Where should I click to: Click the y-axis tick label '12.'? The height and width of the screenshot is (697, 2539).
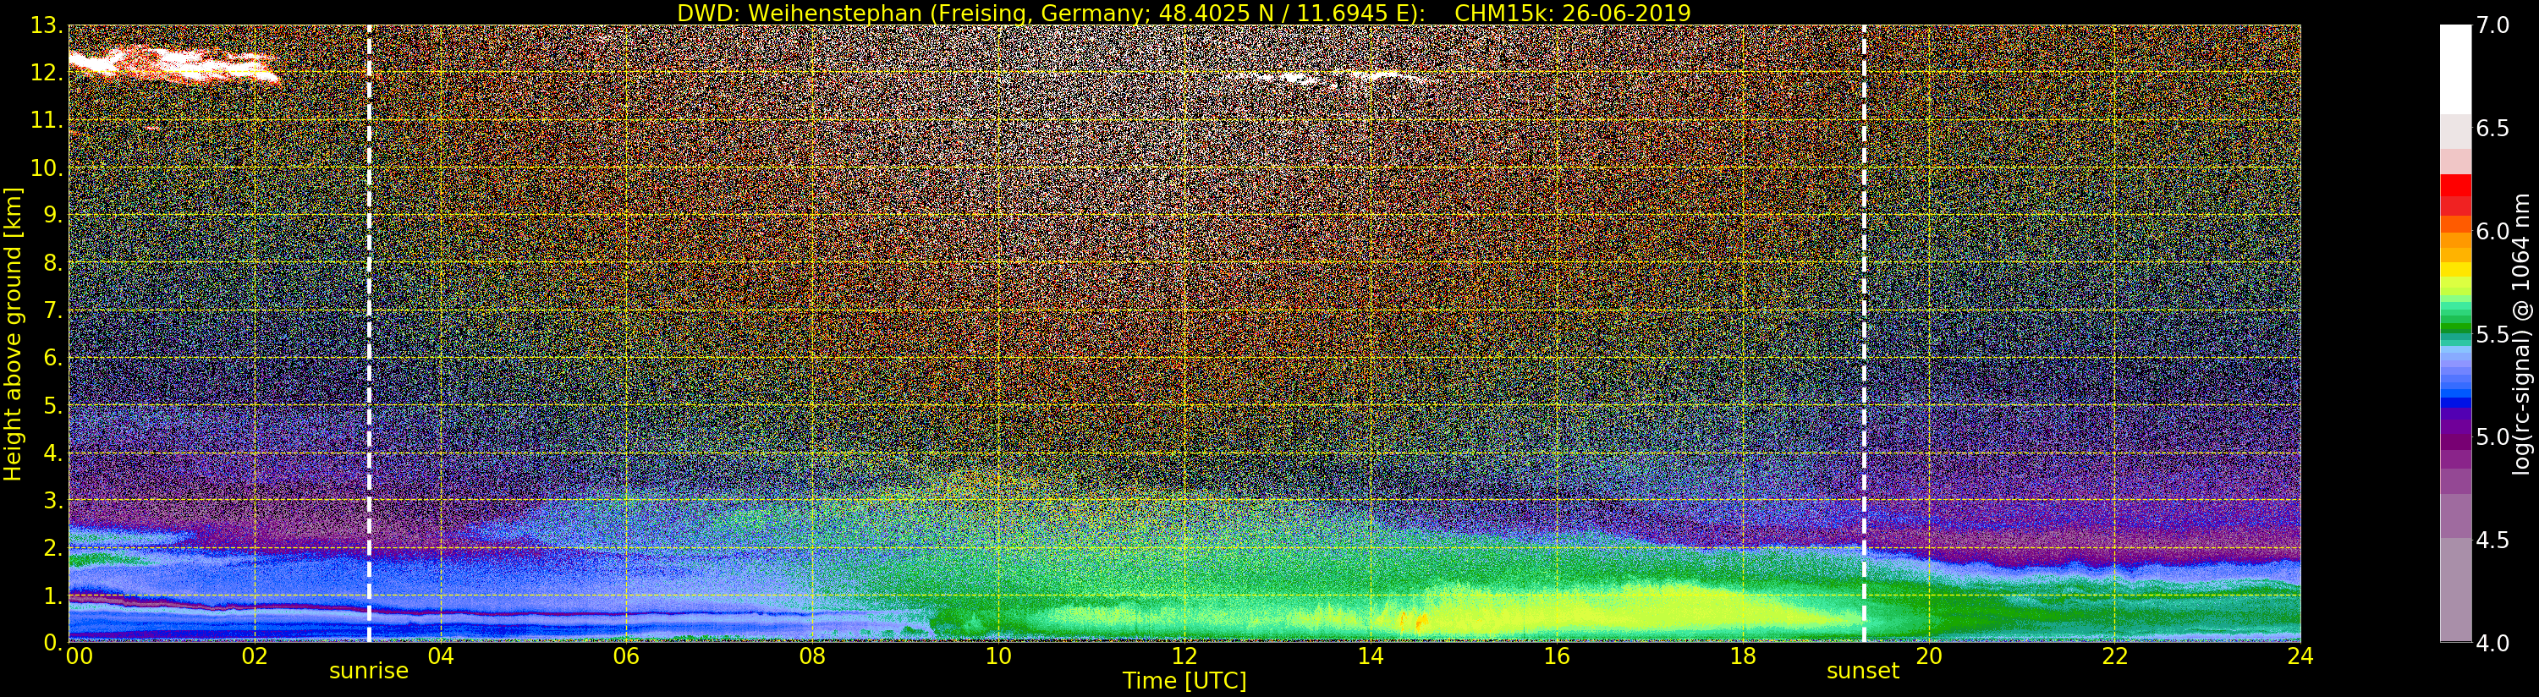(47, 73)
